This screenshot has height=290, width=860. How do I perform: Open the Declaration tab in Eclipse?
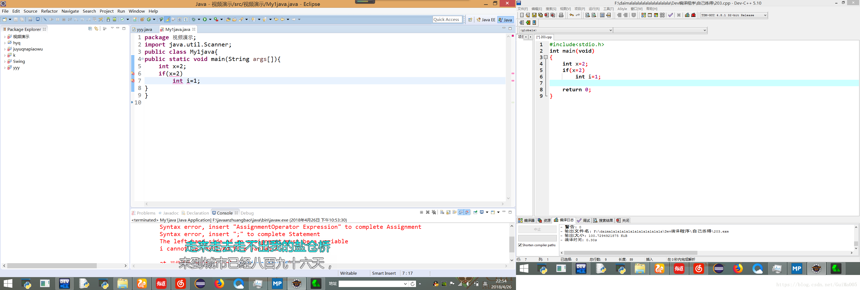click(195, 213)
